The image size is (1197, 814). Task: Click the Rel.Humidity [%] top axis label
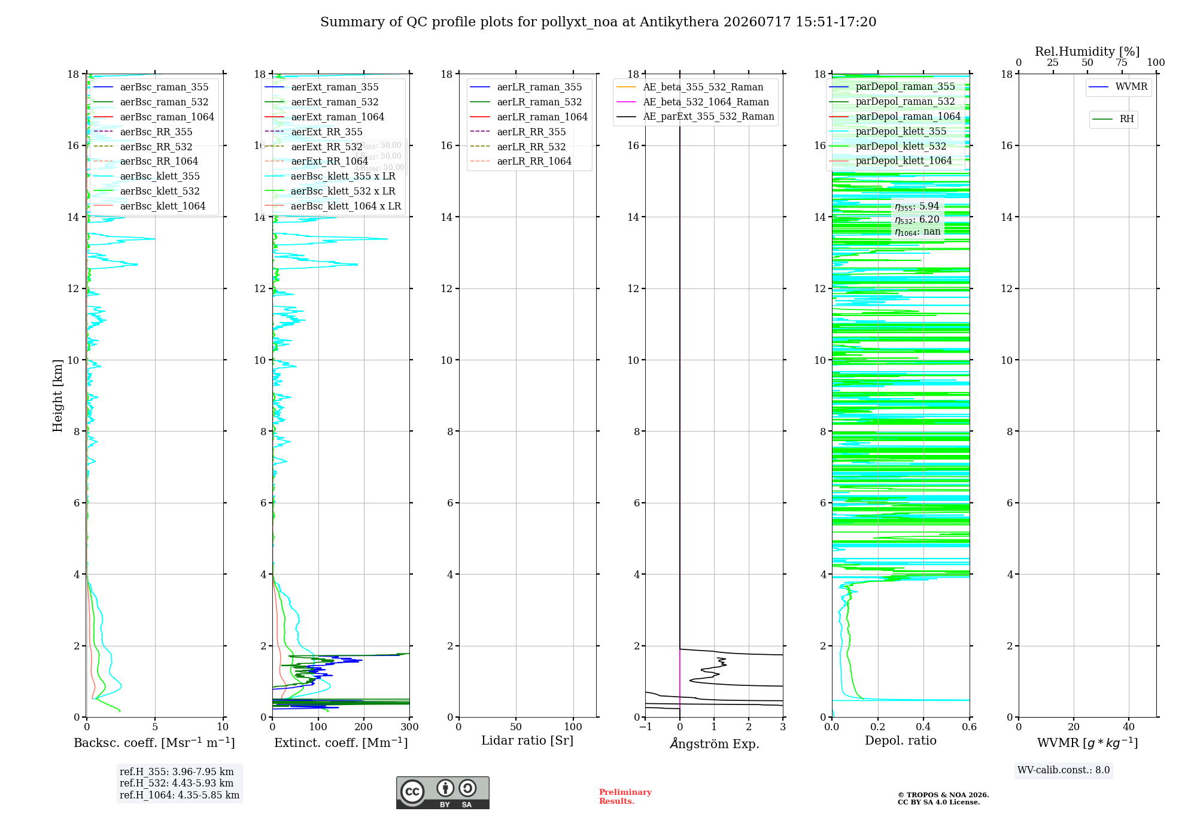1087,51
